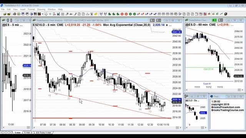Screen dimensions: 246x138
Task: Click the open workspace folder icon
Action: tap(5, 14)
